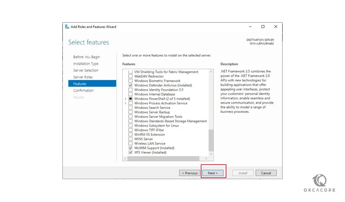The image size is (345, 202).
Task: Select the Windows Search Service row text
Action: [x=152, y=108]
